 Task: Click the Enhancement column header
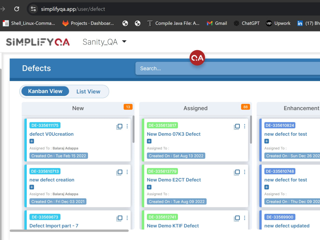301,108
